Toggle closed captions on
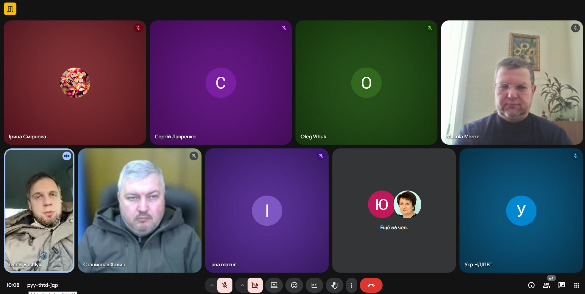Viewport: 585px width, 294px height. coord(314,285)
